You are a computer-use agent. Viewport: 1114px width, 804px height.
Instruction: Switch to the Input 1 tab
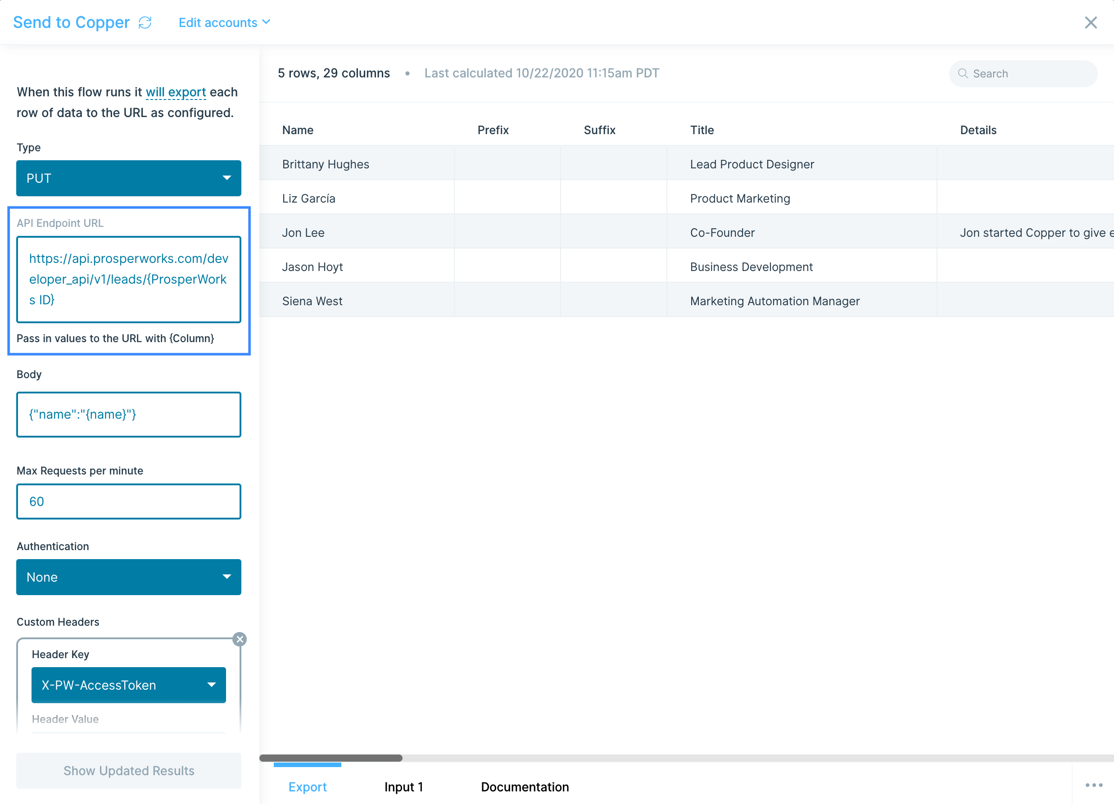[404, 787]
